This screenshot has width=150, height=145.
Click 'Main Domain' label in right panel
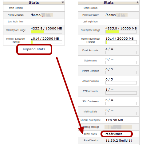90,8
